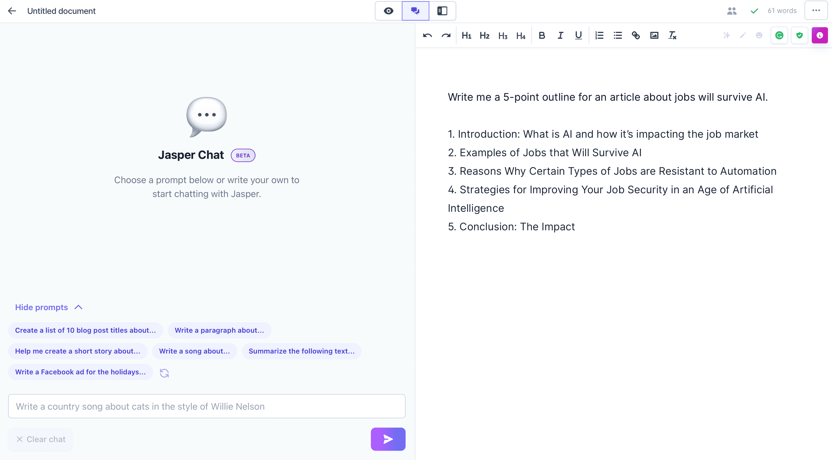This screenshot has height=460, width=832.
Task: Open the Grammarly green G icon
Action: [779, 36]
